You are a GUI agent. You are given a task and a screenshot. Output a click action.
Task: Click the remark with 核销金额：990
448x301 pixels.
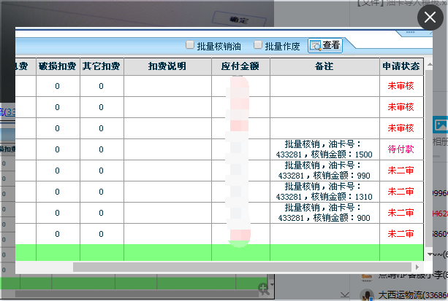[x=324, y=171]
